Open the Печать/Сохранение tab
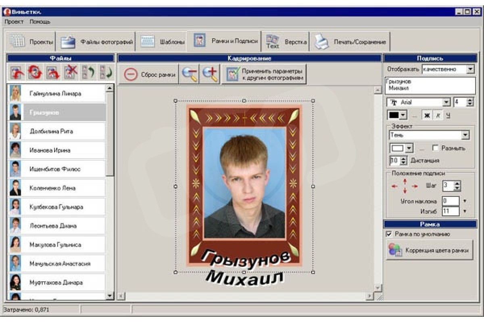The width and height of the screenshot is (484, 322). pos(350,42)
